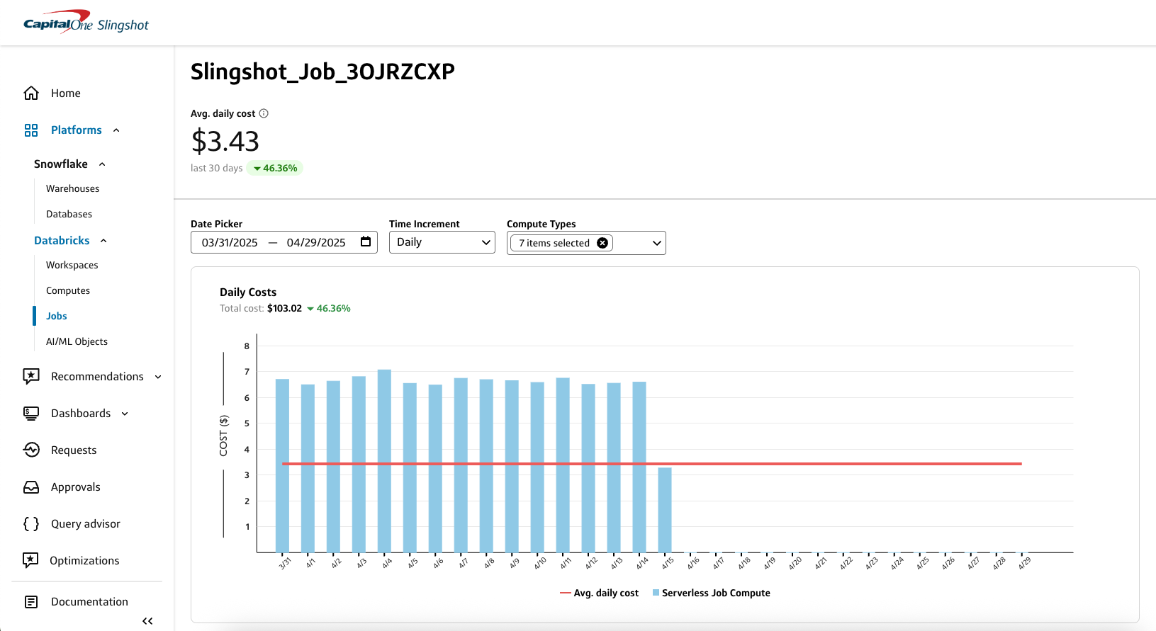Click the 4/4 tallest cost bar
The width and height of the screenshot is (1156, 631).
click(x=384, y=461)
